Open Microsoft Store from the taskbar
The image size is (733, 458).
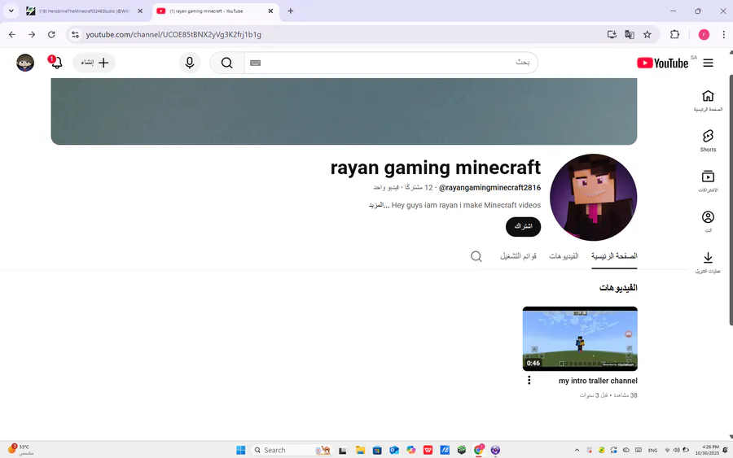[377, 450]
